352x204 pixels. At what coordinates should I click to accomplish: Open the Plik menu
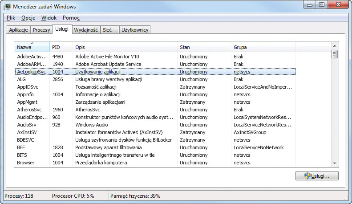click(x=11, y=18)
